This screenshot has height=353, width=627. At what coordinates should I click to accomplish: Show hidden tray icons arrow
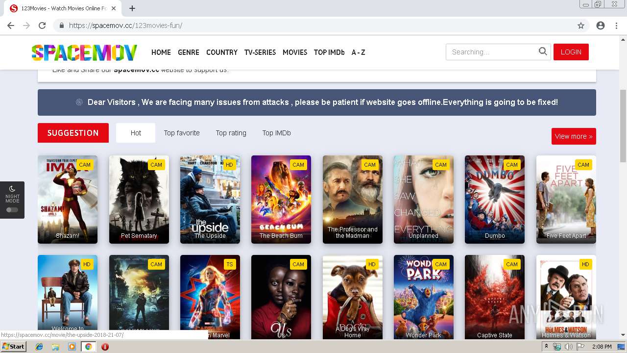point(546,347)
